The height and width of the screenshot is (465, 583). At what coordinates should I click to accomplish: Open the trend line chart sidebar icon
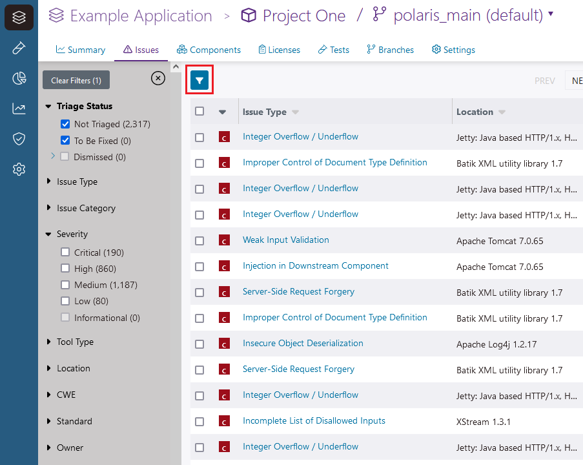coord(19,108)
